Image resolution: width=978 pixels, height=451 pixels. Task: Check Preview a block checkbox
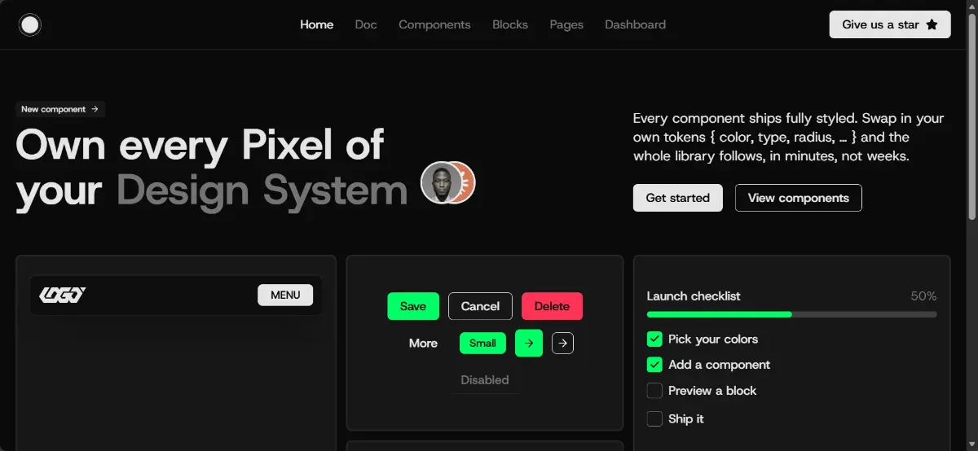[654, 391]
